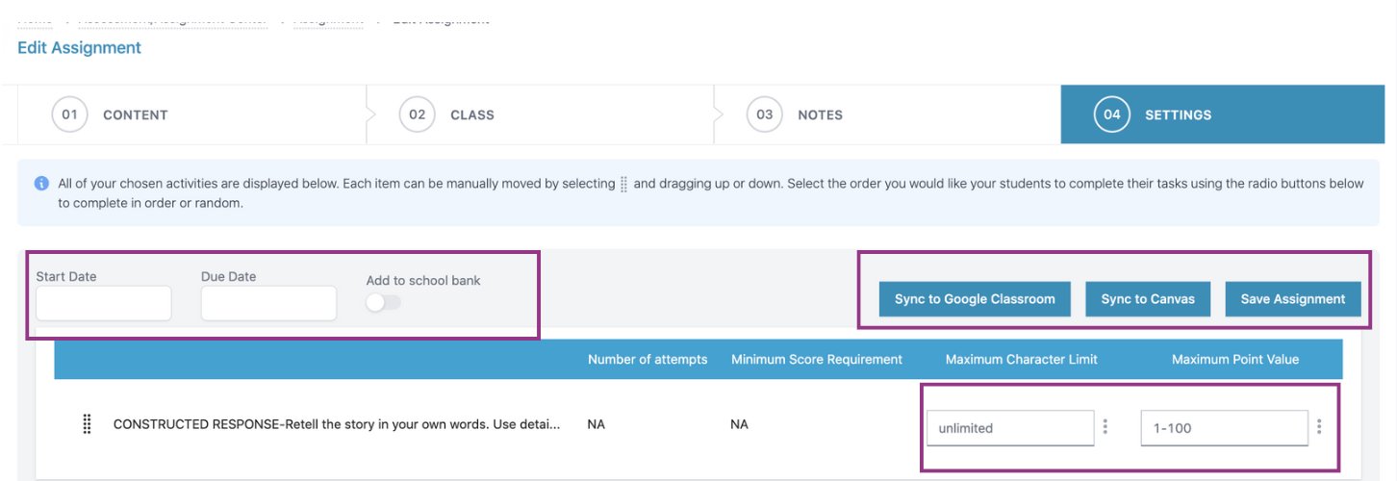Switch to the CLASS step tab

pyautogui.click(x=540, y=114)
